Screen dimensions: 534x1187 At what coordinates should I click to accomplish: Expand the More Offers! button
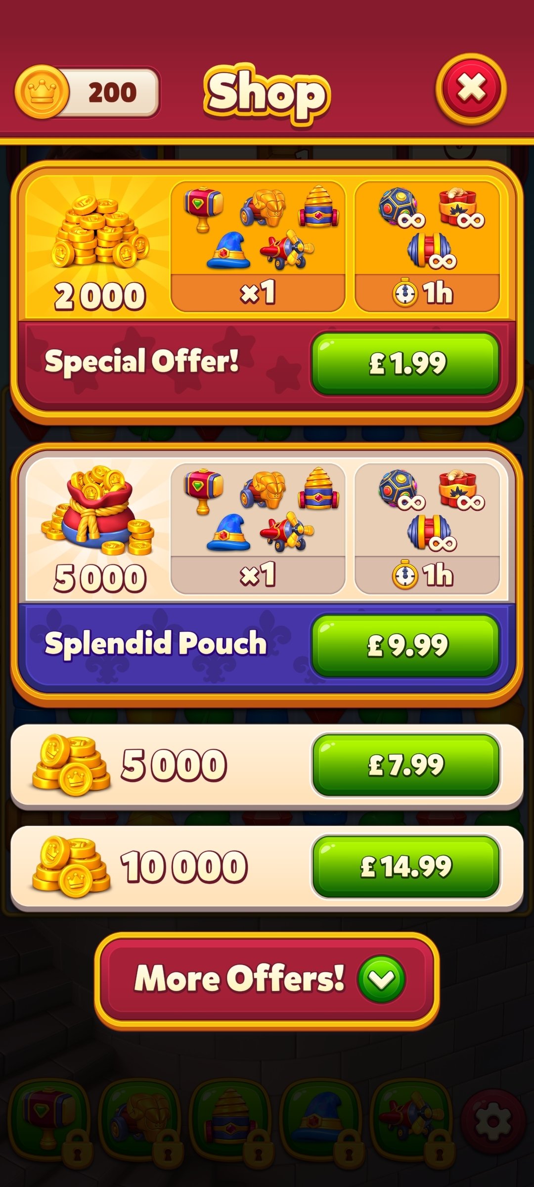tap(267, 979)
